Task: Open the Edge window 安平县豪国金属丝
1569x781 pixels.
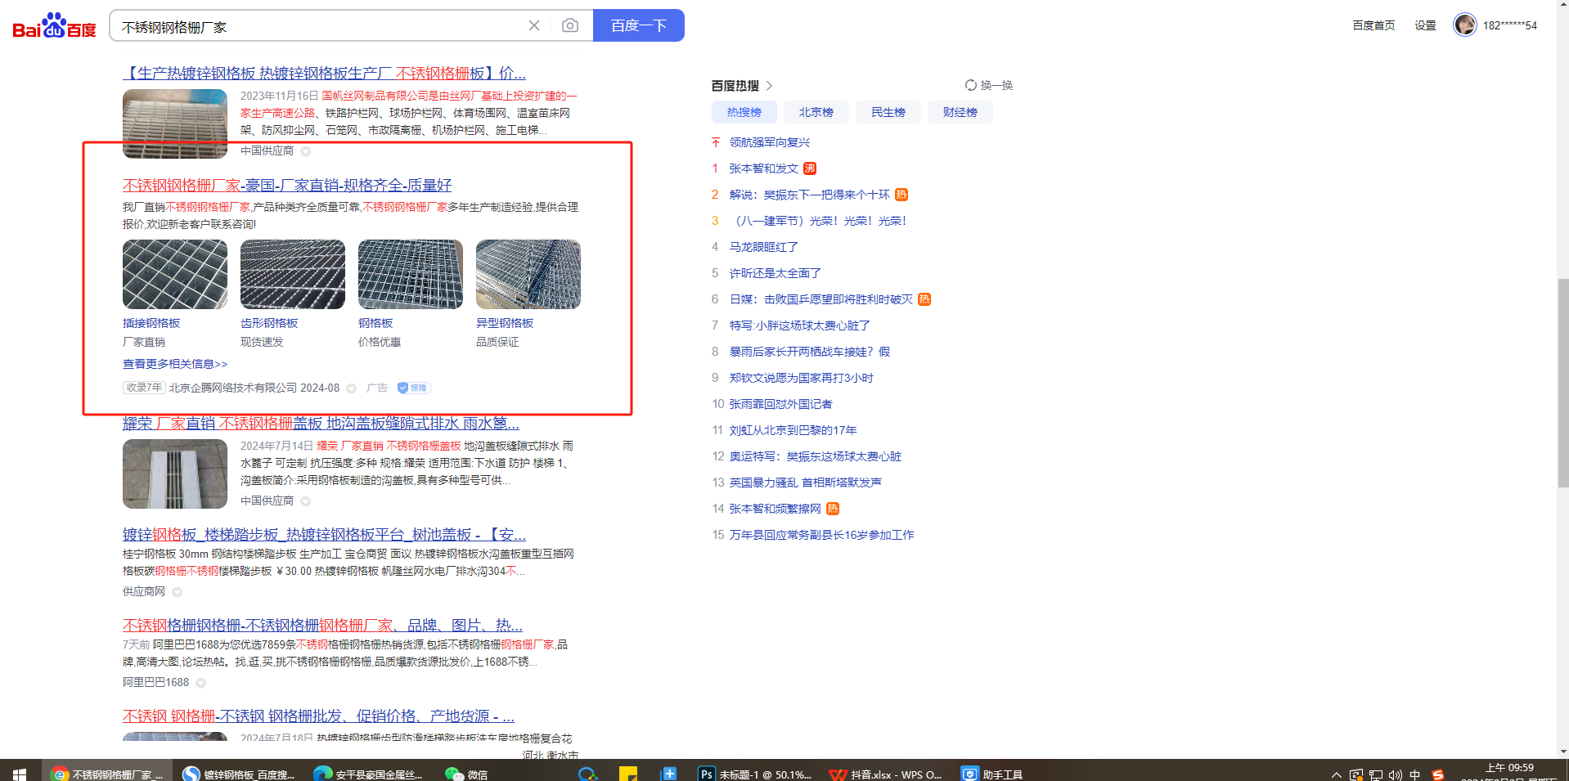Action: click(369, 774)
